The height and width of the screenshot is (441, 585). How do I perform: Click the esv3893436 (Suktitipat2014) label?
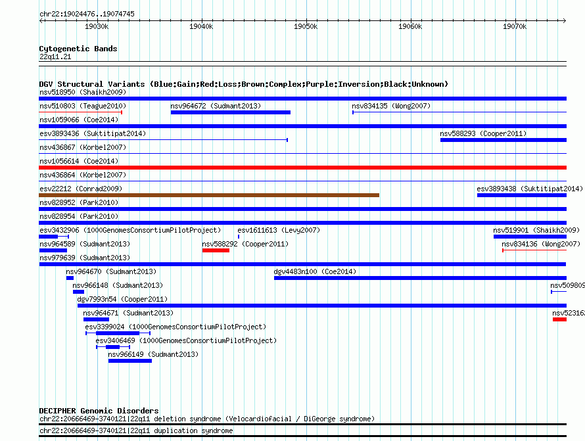[x=93, y=133]
